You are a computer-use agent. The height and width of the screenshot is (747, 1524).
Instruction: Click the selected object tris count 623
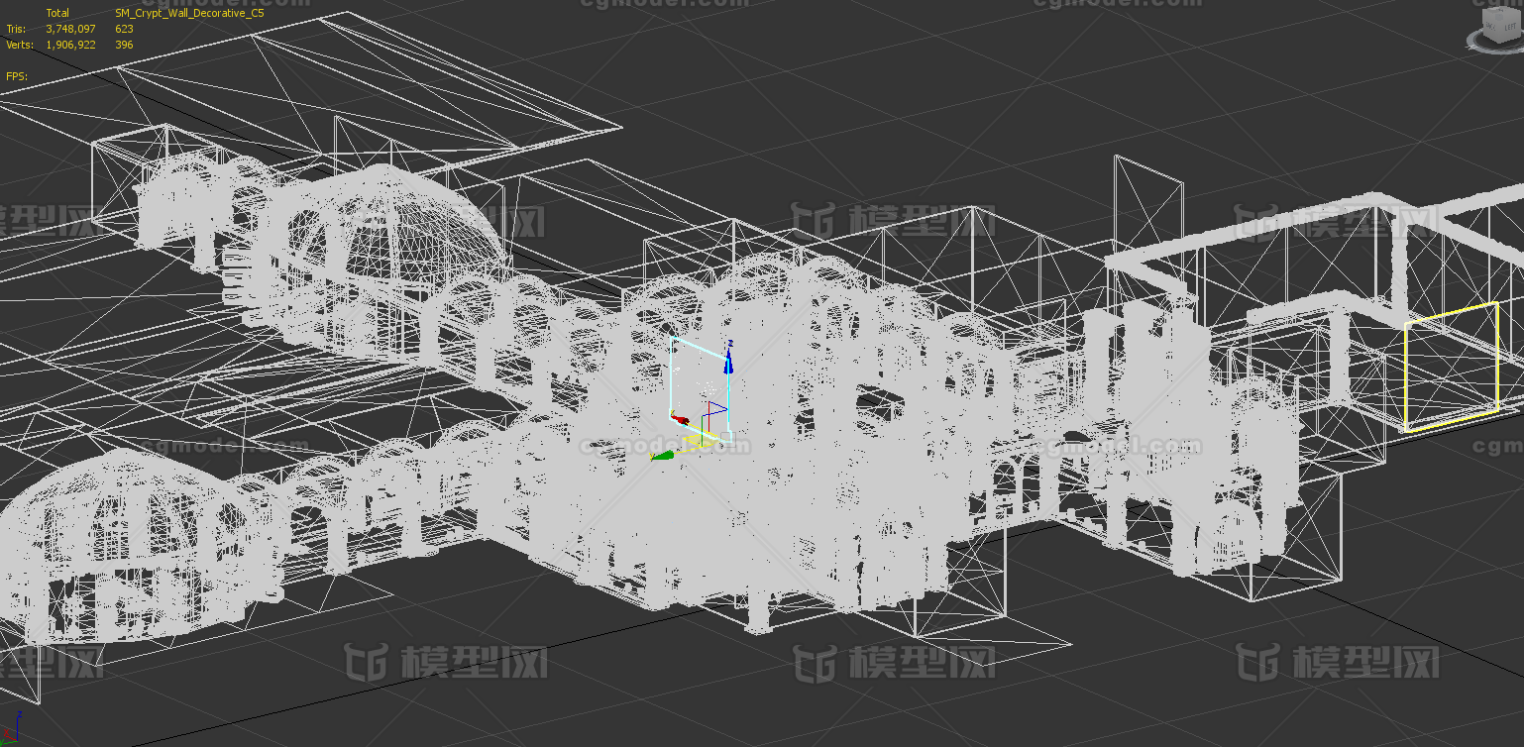(124, 29)
